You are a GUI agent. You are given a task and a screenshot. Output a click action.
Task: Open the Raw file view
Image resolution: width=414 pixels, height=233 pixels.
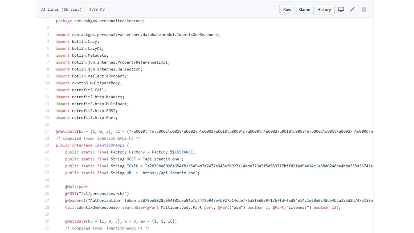[287, 9]
